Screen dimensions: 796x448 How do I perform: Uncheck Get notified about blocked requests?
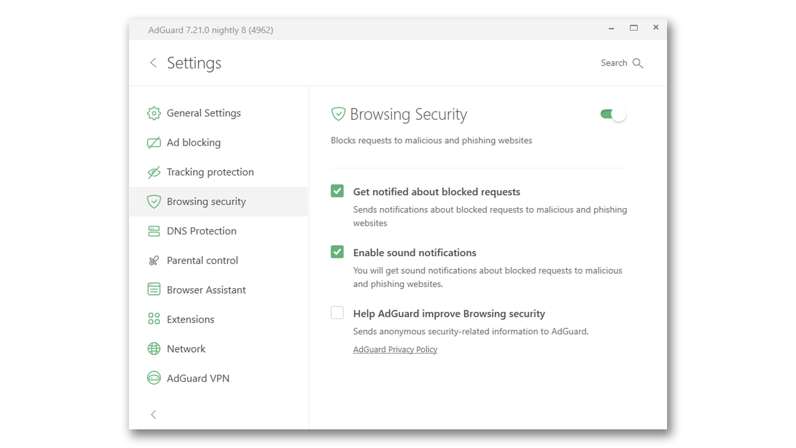[337, 191]
